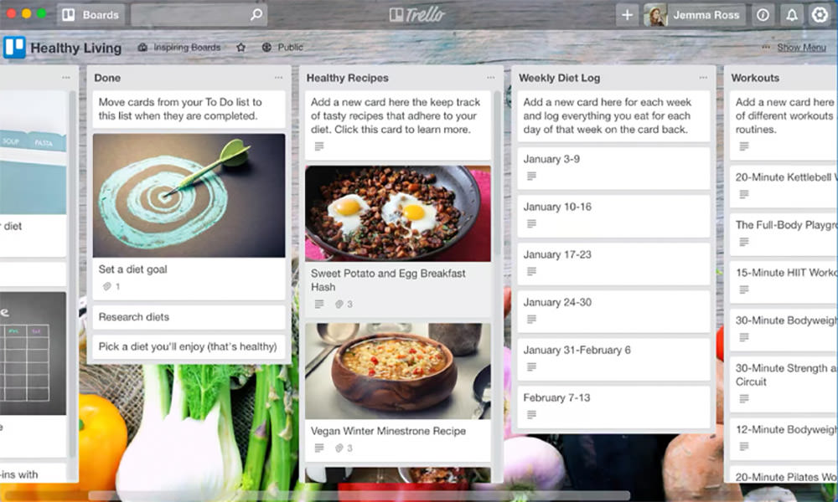Click description icon on February 7-13
Viewport: 838px width, 502px height.
click(x=531, y=414)
